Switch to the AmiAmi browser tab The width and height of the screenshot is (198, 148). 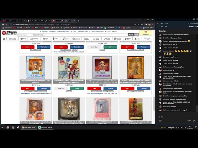(39, 21)
